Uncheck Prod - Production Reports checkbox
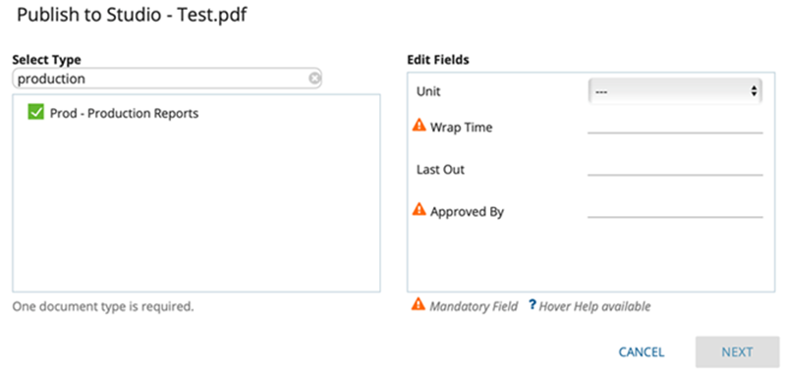The image size is (785, 374). pos(35,113)
